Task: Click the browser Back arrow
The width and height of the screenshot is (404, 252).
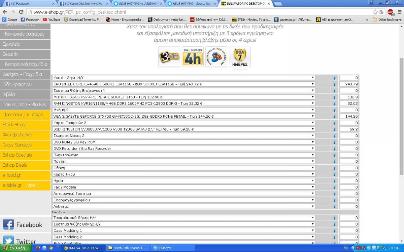Action: [x=5, y=12]
